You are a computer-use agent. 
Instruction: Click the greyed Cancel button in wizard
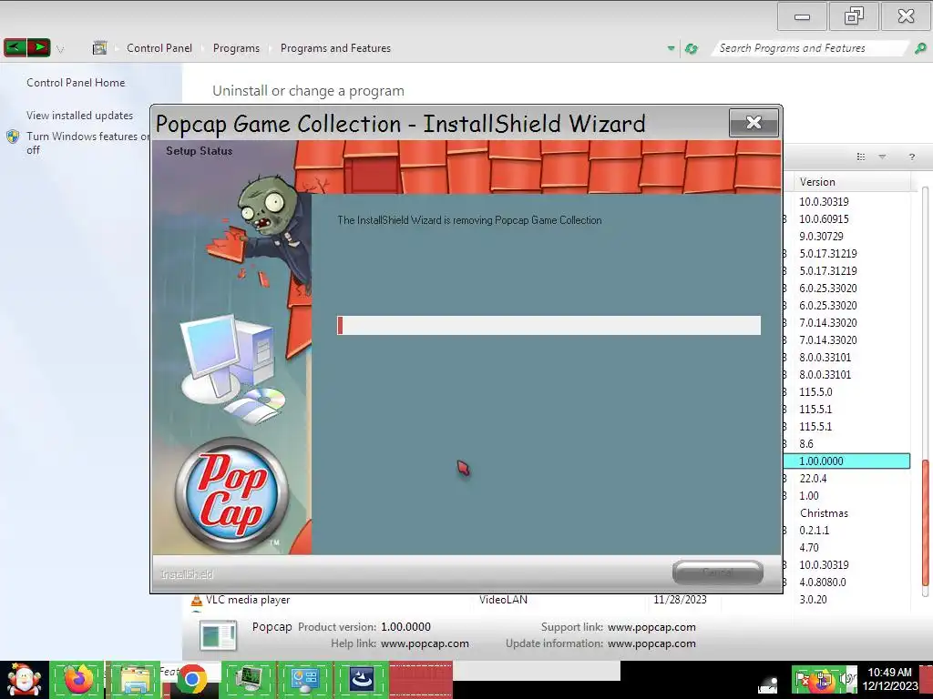tap(718, 572)
